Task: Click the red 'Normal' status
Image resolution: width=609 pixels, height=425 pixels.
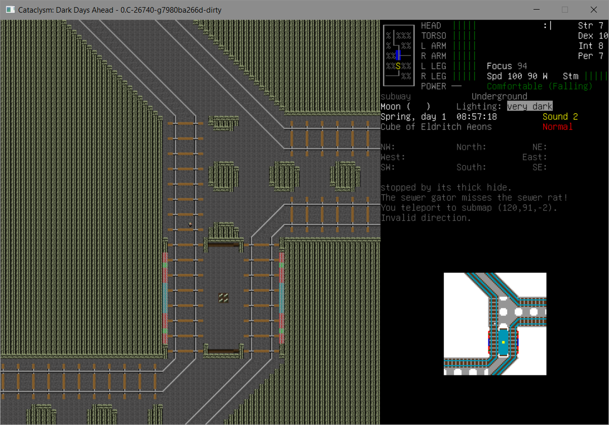Action: pyautogui.click(x=557, y=126)
